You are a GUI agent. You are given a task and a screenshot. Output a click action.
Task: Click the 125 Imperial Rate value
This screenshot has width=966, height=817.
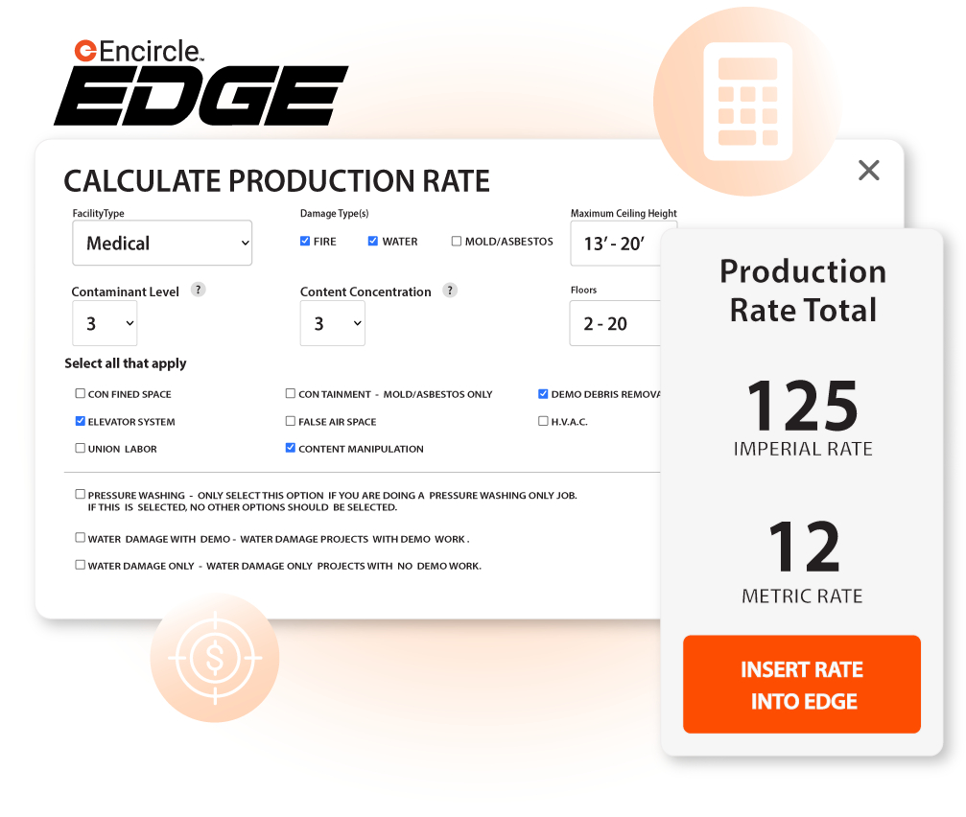coord(803,407)
